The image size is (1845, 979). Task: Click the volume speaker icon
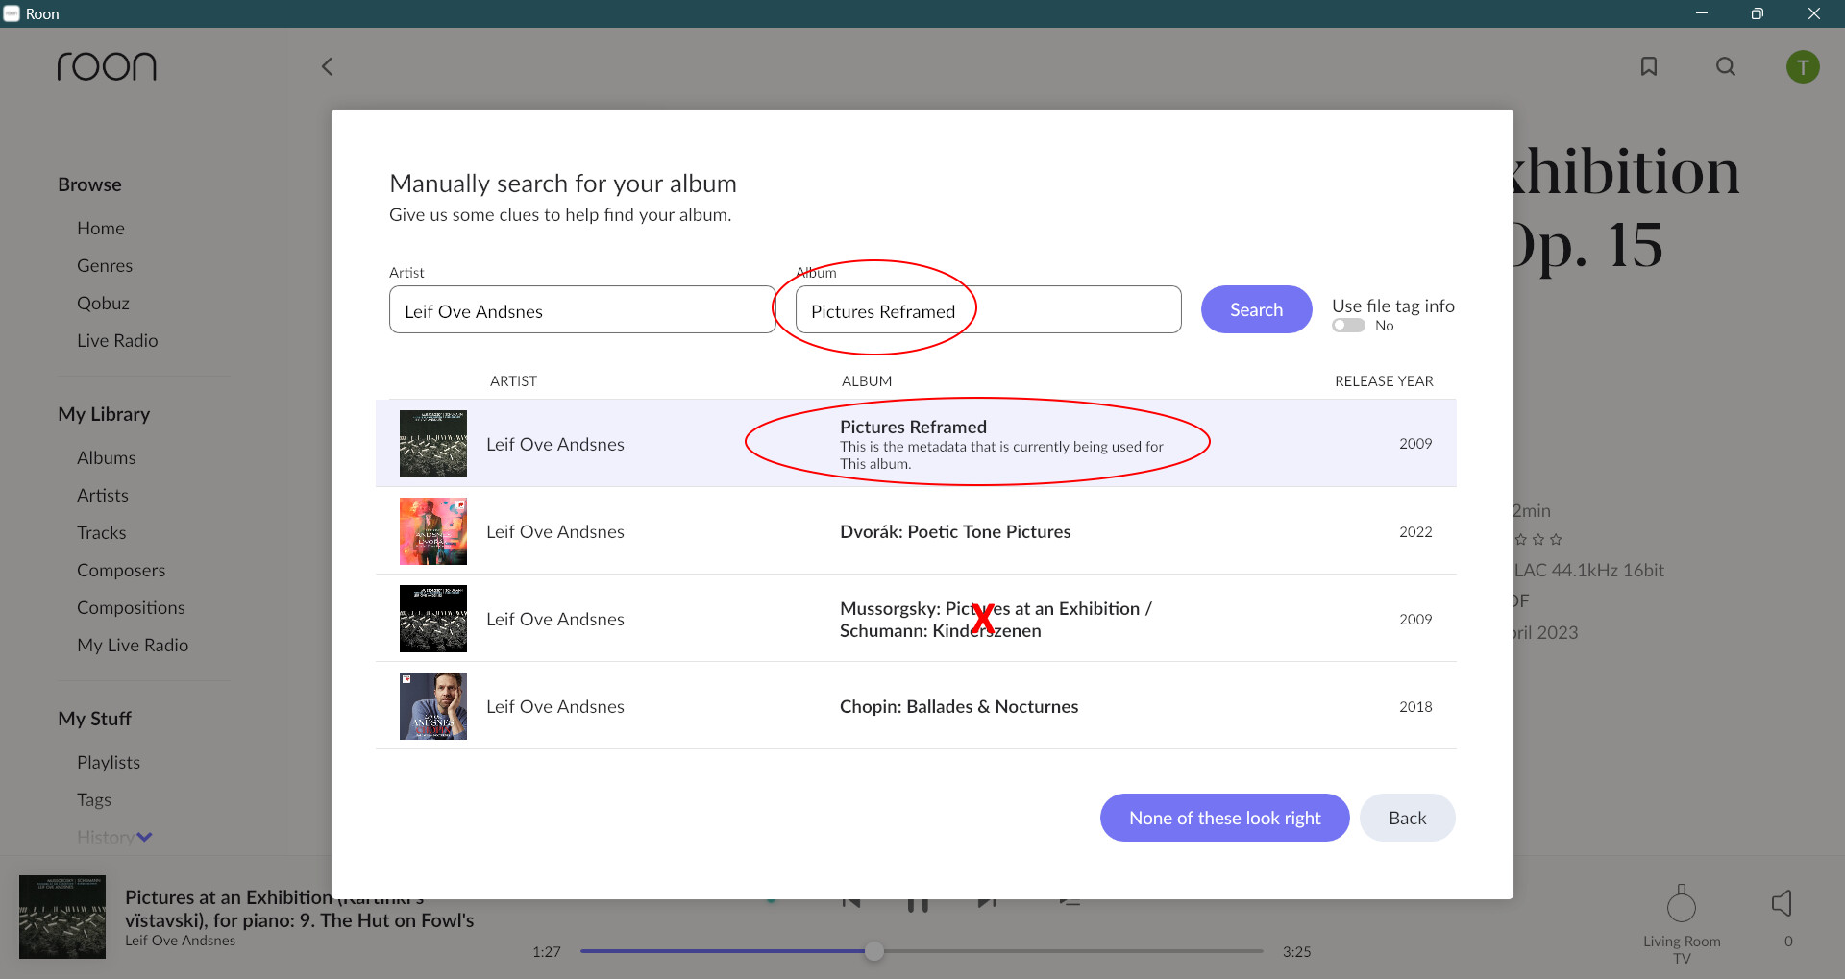(1782, 903)
